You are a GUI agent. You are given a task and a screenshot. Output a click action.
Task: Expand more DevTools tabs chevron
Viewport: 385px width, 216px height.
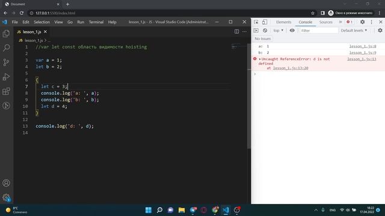[340, 22]
